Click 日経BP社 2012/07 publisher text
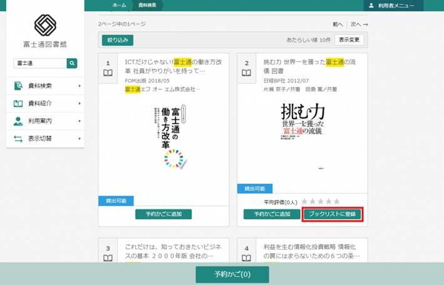This screenshot has height=285, width=444. (286, 81)
